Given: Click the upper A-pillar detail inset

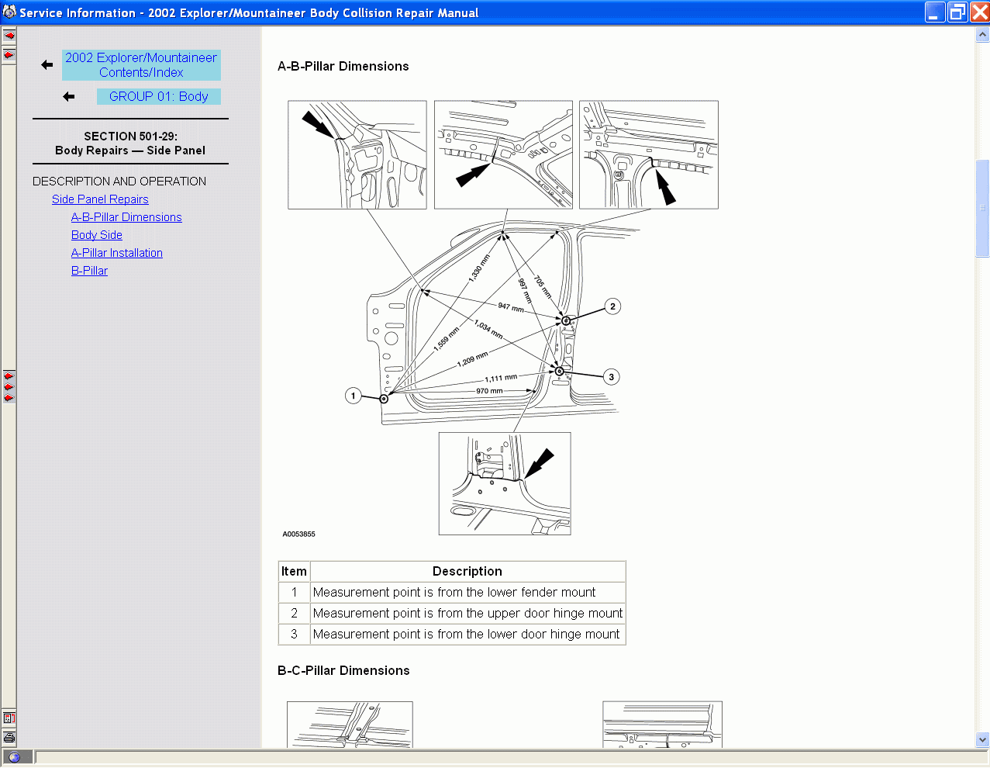Looking at the screenshot, I should coord(357,155).
